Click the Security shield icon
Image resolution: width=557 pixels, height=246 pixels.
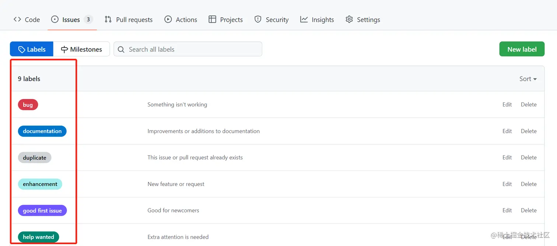[258, 20]
